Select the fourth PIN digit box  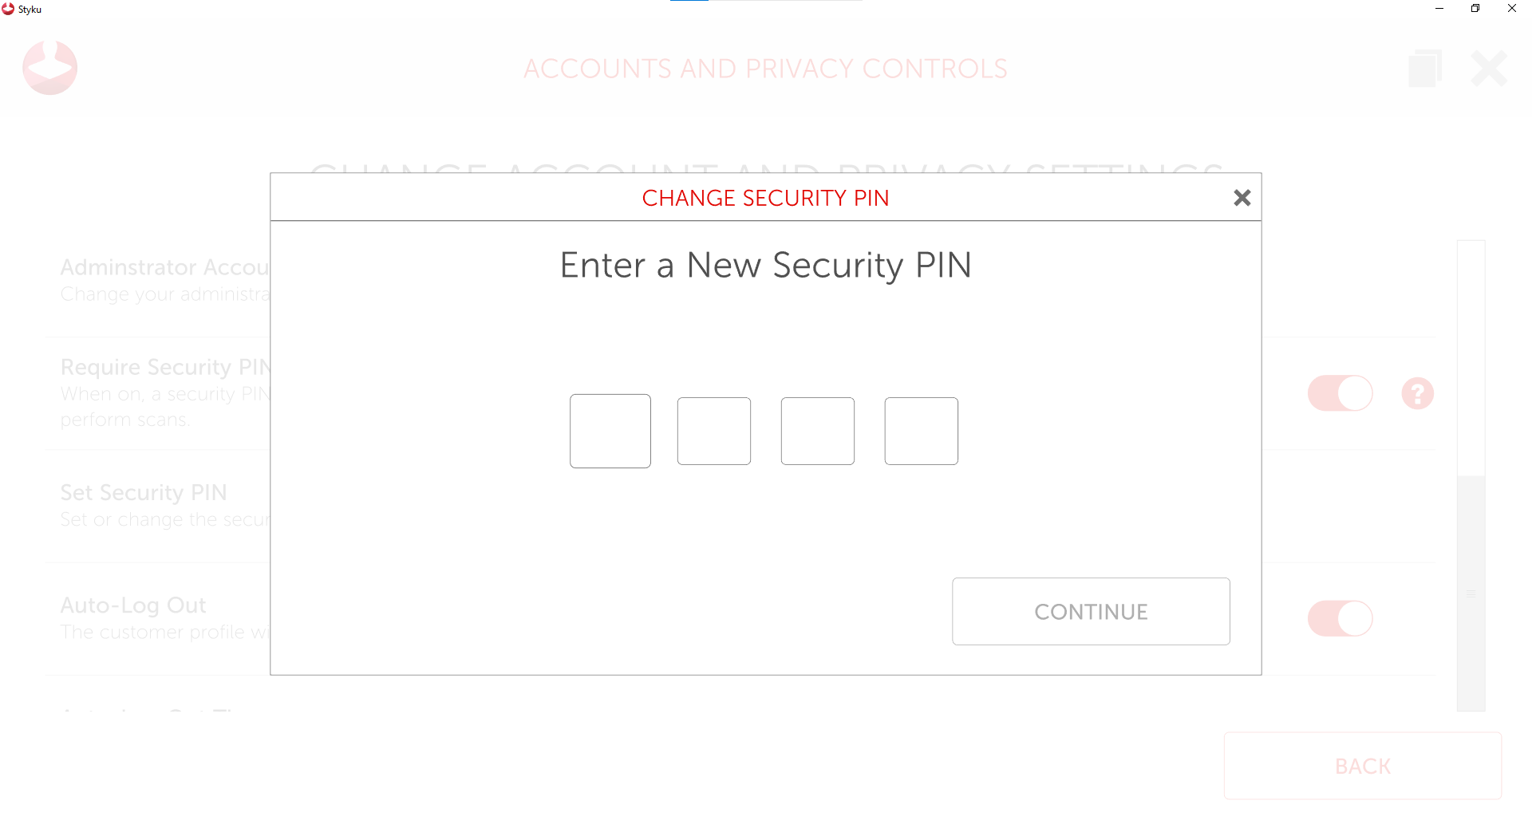[922, 431]
